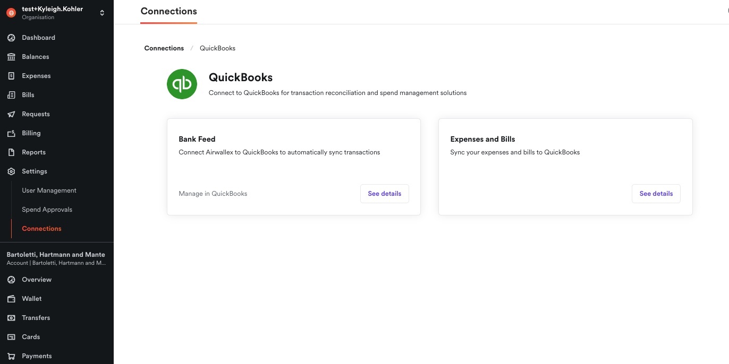This screenshot has width=729, height=364.
Task: Click the Billing icon in sidebar
Action: (x=11, y=133)
